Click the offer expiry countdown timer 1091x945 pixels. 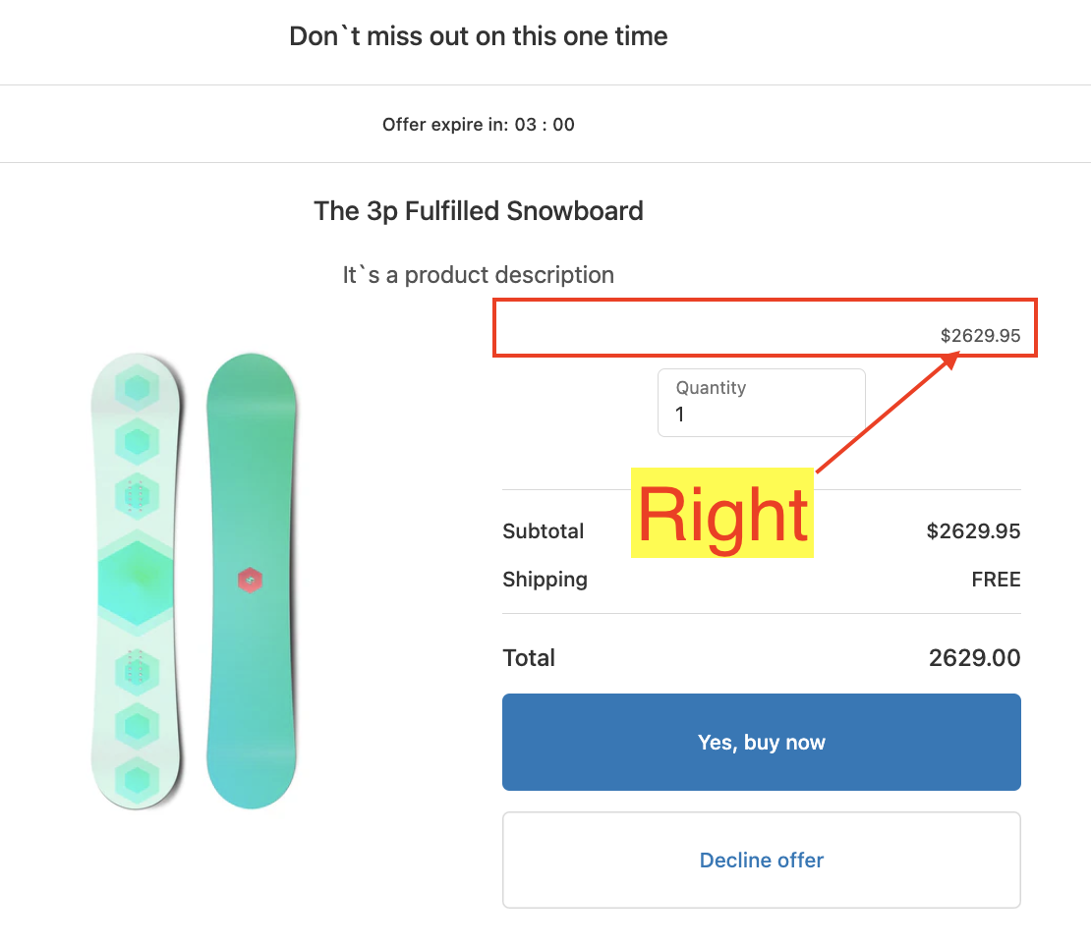[545, 125]
